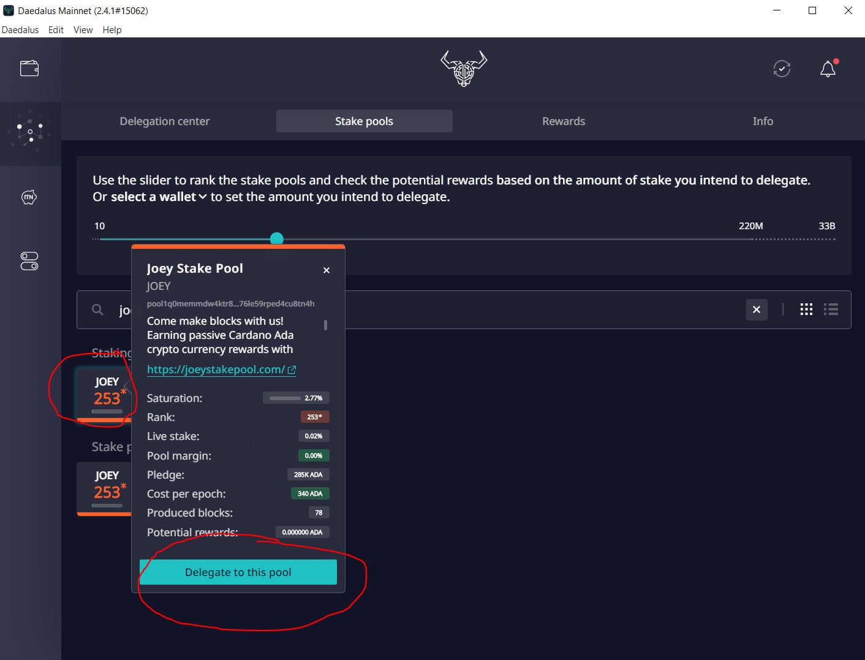Viewport: 865px width, 660px height.
Task: Switch to list view of stake pools
Action: (x=831, y=309)
